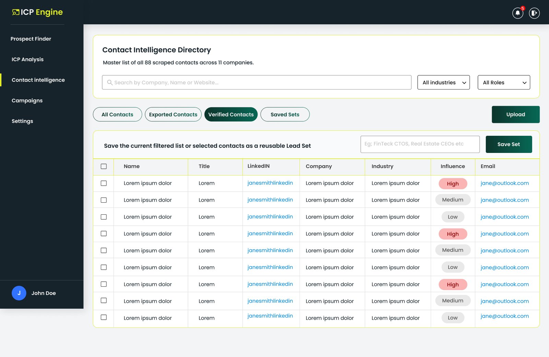Viewport: 549px width, 357px height.
Task: Click the ICP Engine logo
Action: (37, 12)
